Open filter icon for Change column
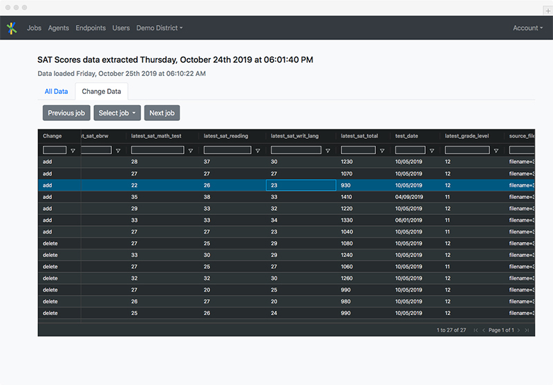Viewport: 553px width, 385px height. pos(73,151)
